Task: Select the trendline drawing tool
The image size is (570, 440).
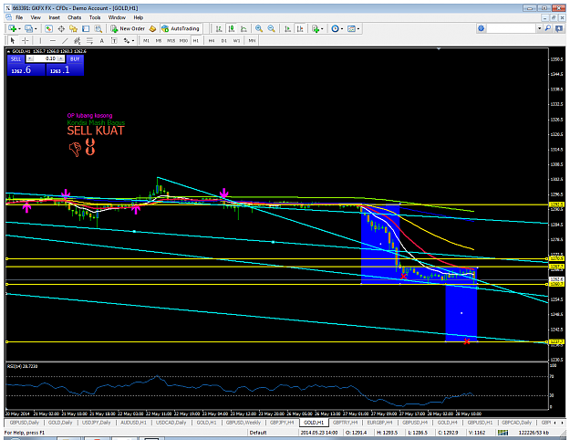Action: point(65,41)
